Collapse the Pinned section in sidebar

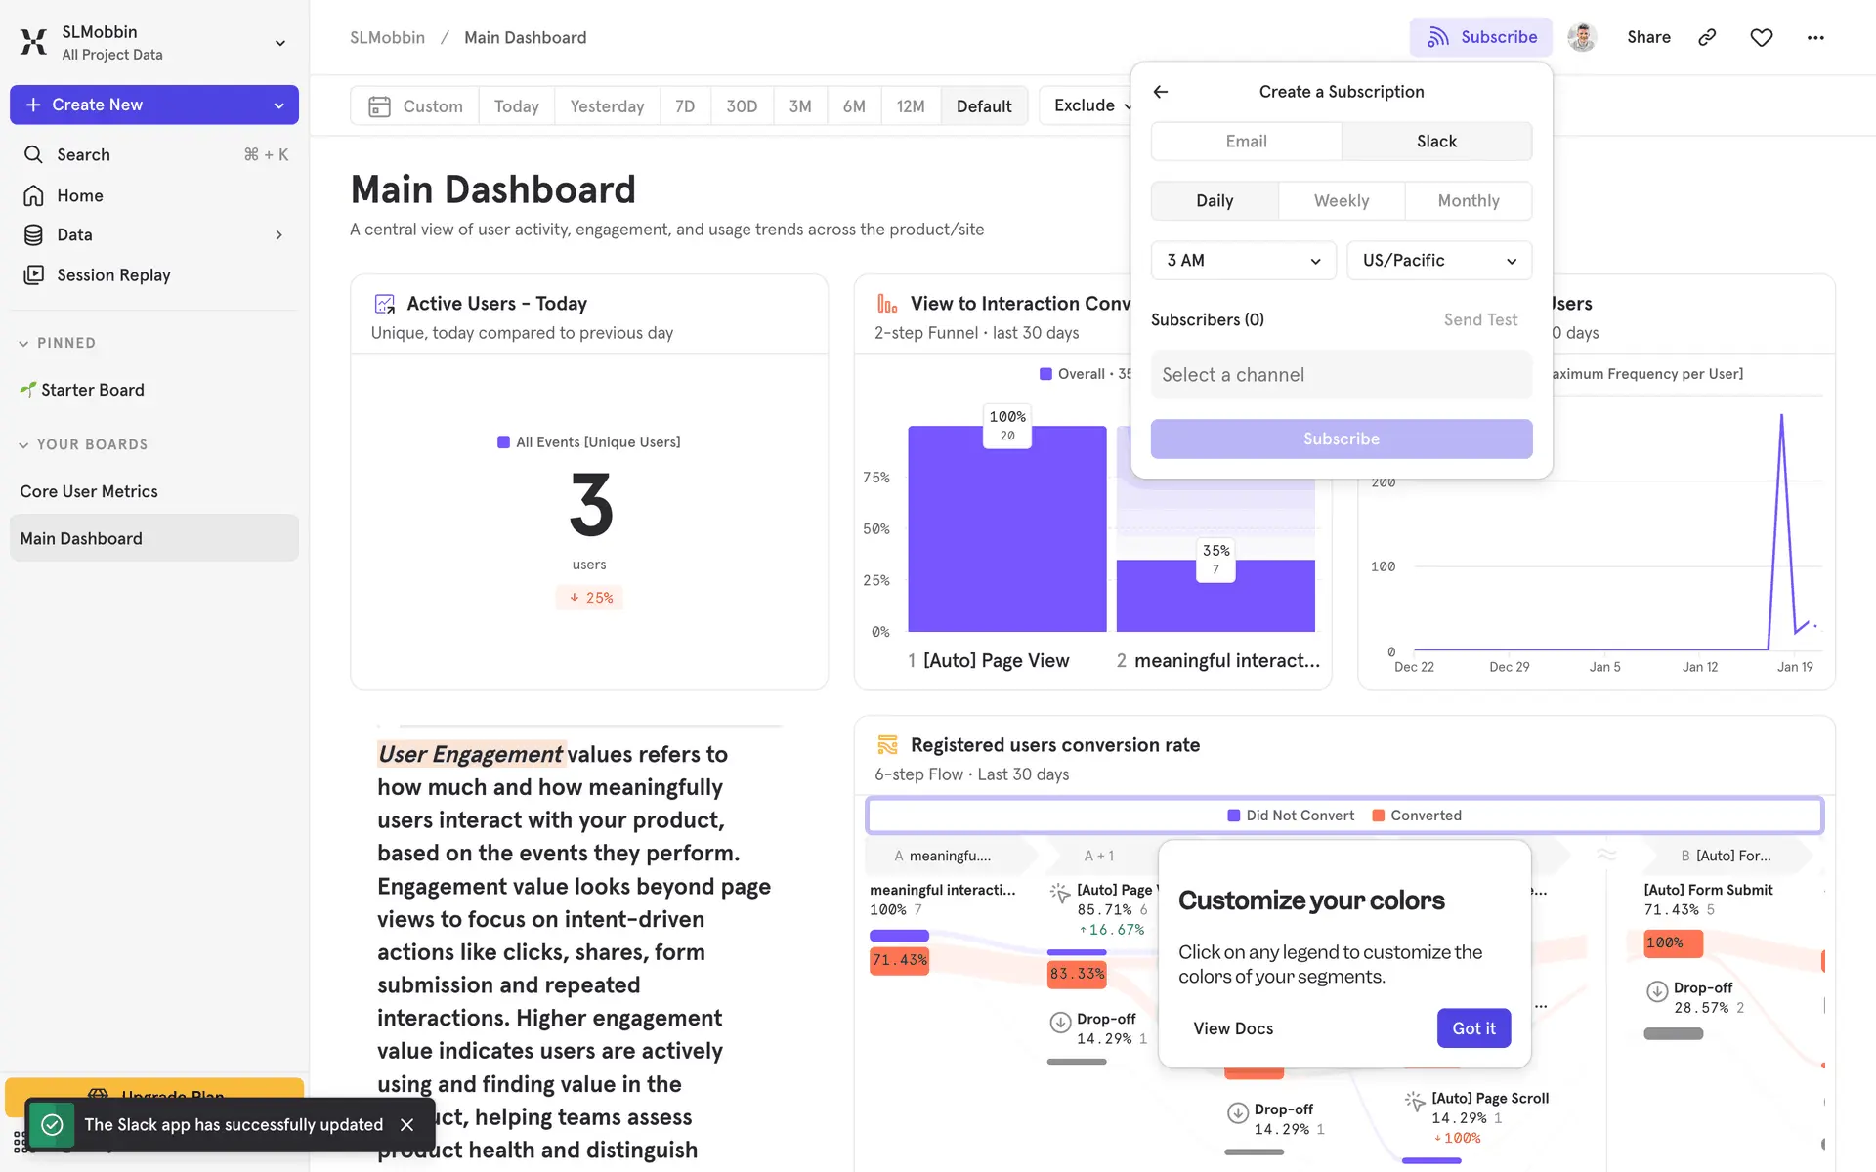pyautogui.click(x=23, y=343)
